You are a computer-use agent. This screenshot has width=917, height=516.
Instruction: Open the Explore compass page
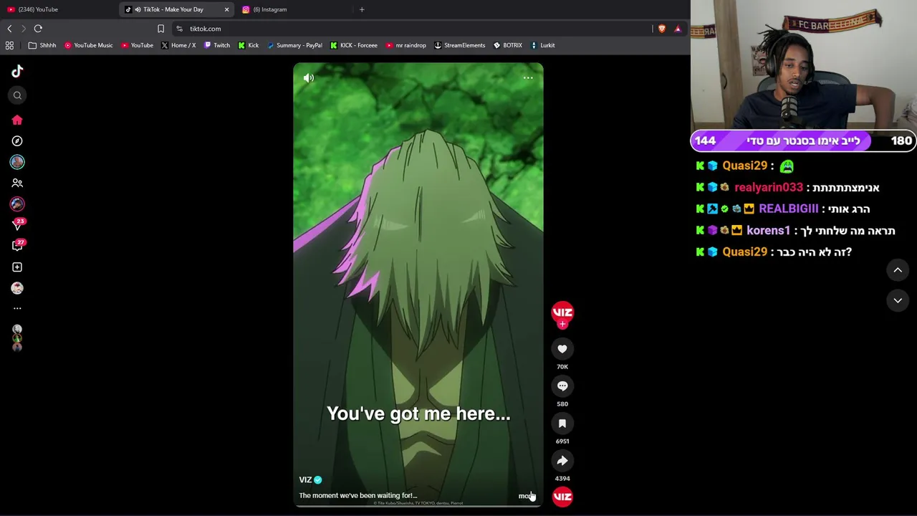17,141
